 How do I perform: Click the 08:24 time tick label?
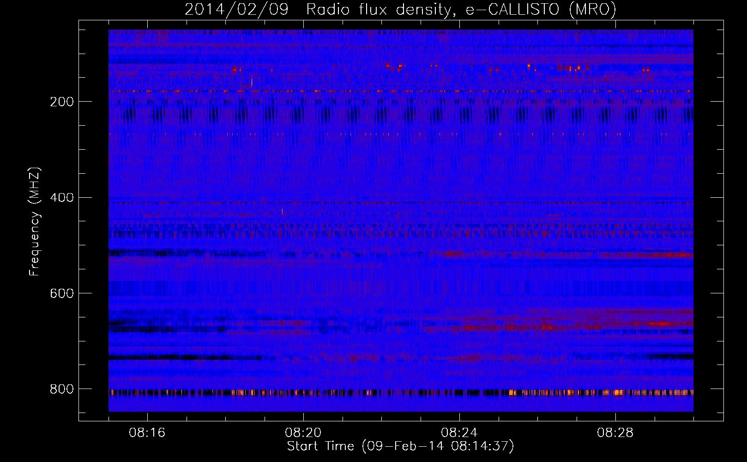point(459,433)
